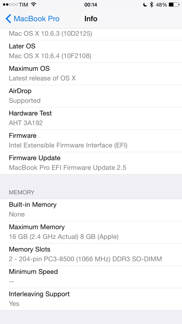
Task: Select the Firmware Update row
Action: (91, 163)
